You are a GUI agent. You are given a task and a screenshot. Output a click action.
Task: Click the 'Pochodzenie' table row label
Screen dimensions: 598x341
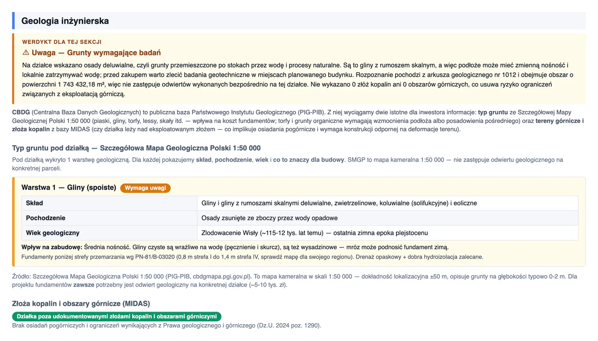pyautogui.click(x=46, y=218)
